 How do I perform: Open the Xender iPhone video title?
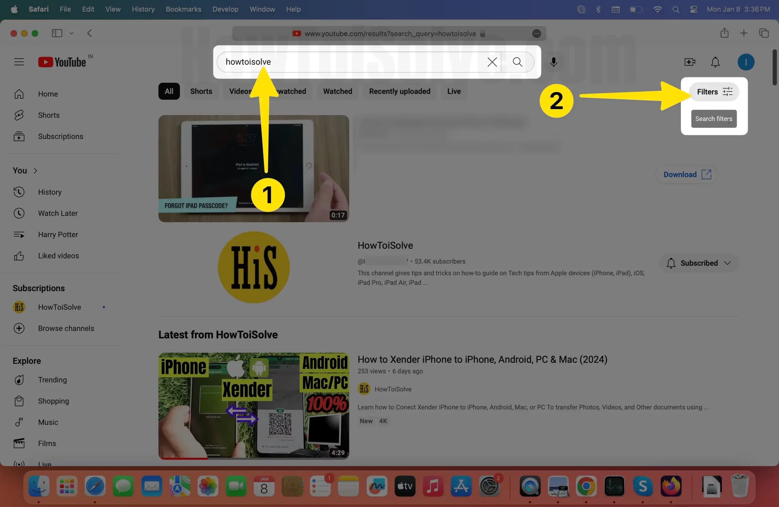pos(482,359)
